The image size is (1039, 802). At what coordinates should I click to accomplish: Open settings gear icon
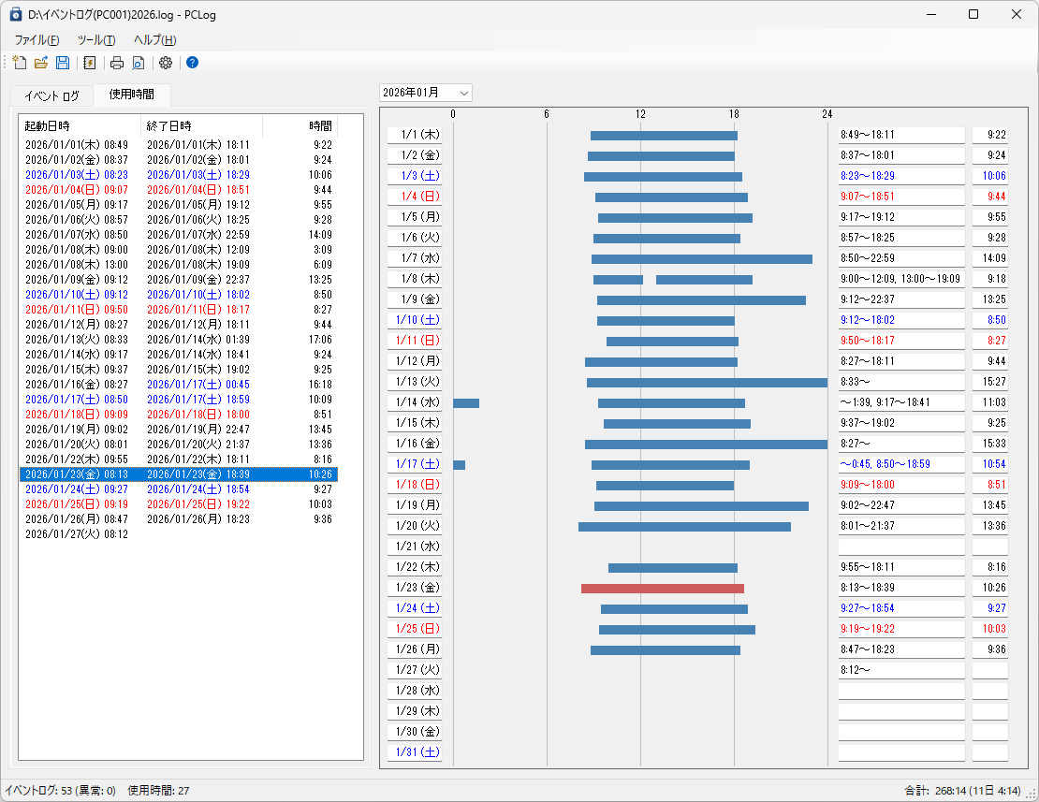pyautogui.click(x=166, y=63)
